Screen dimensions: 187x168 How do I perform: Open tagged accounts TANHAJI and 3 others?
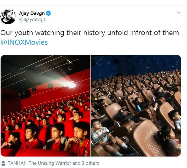[54, 163]
